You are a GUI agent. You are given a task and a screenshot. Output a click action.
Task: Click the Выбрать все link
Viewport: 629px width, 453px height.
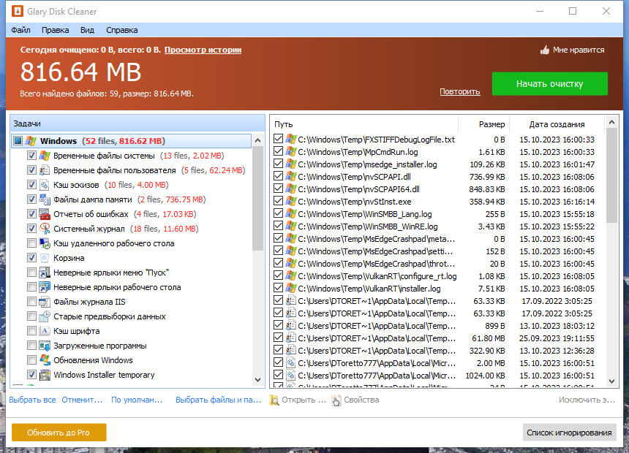point(32,400)
